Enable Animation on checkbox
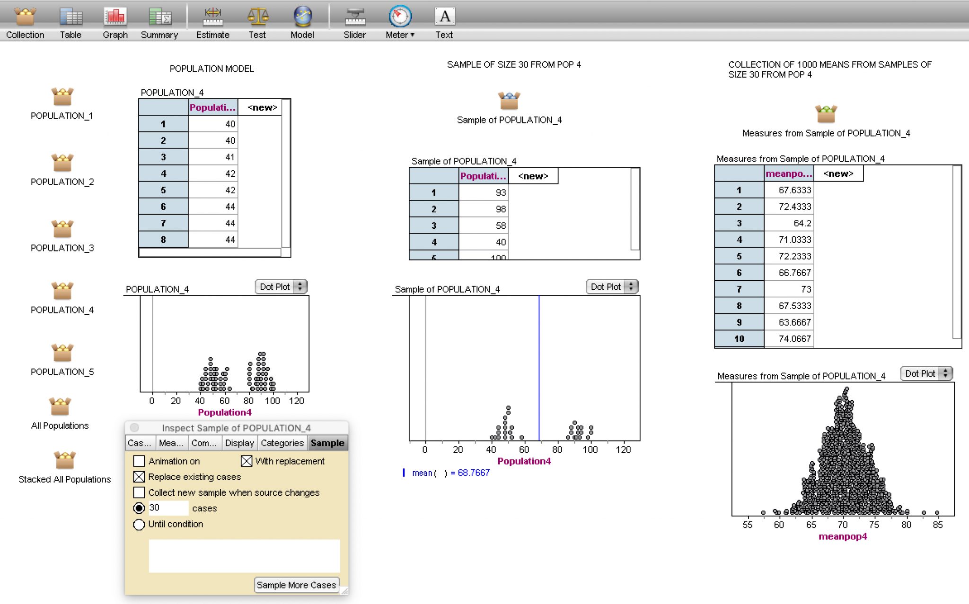 139,461
